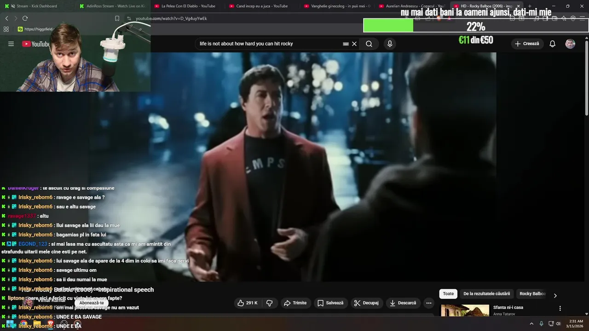Open the clock showing 2:31 AM
Viewport: 589px width, 331px height.
coord(576,324)
